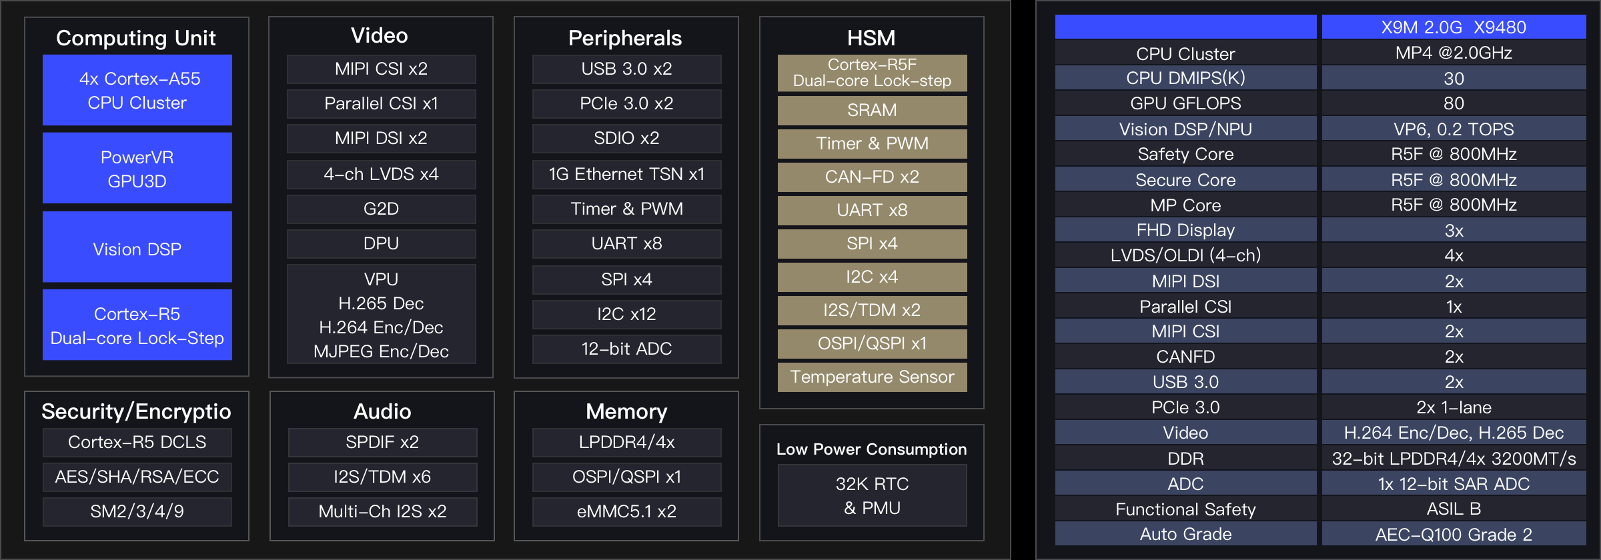
Task: Select the SRAM block in HSM
Action: [872, 110]
